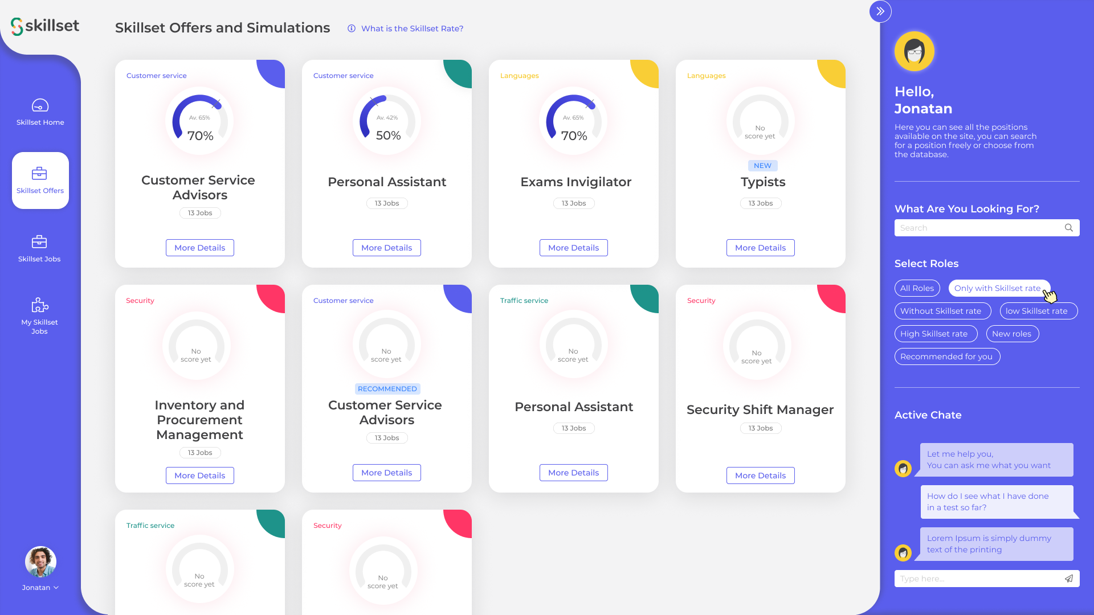Select the Skillset Offers briefcase icon

[39, 173]
